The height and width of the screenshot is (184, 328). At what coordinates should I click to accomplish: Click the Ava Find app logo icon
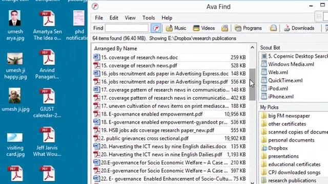pyautogui.click(x=95, y=7)
